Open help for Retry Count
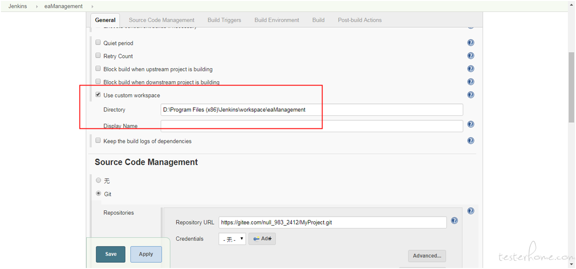 pos(470,55)
